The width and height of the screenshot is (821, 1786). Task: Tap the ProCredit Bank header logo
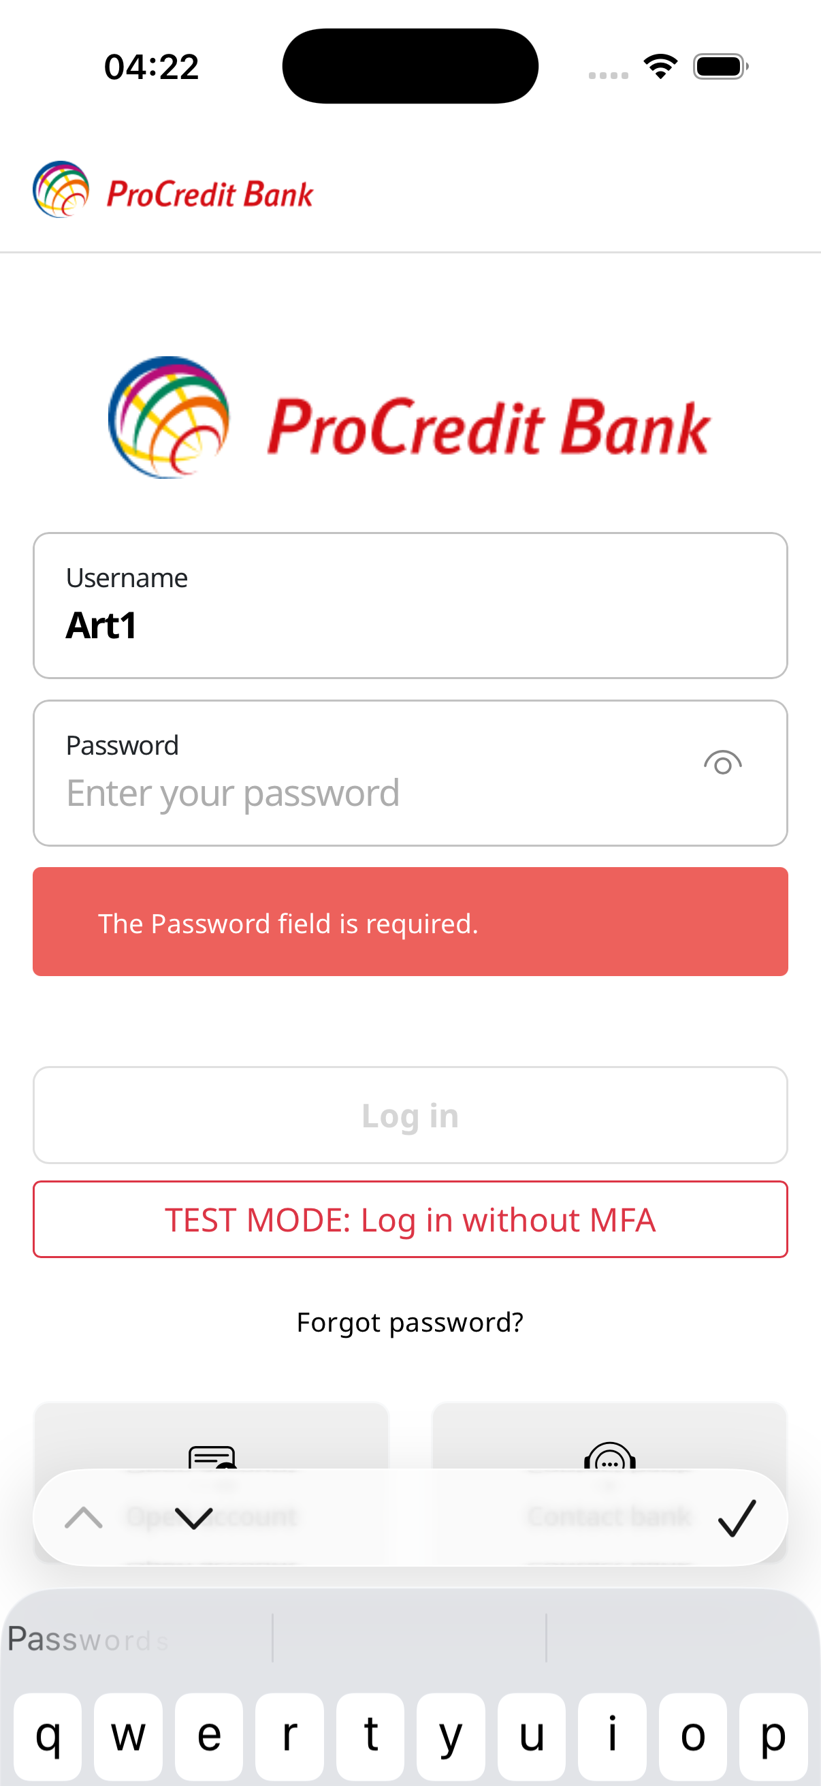pos(173,191)
